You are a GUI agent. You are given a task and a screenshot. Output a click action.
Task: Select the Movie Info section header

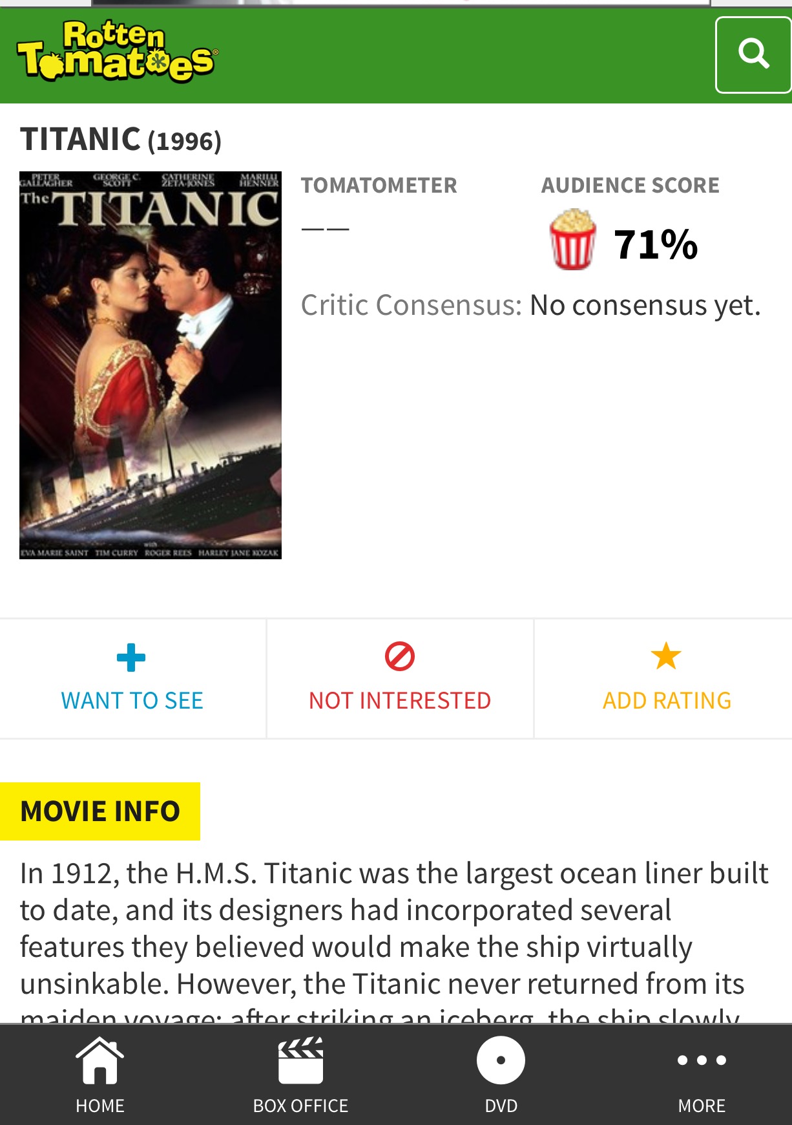tap(100, 811)
